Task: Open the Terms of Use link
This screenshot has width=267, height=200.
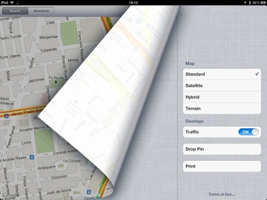Action: 222,194
